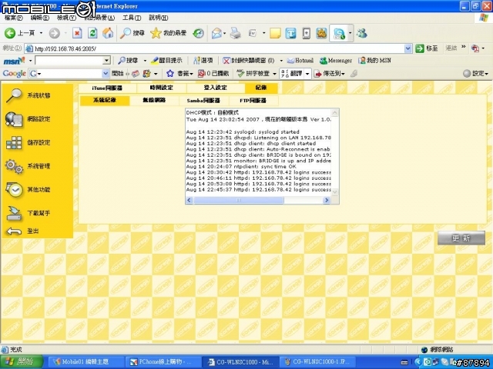This screenshot has width=493, height=369.
Task: Open Back button history dropdown arrow
Action: point(41,33)
